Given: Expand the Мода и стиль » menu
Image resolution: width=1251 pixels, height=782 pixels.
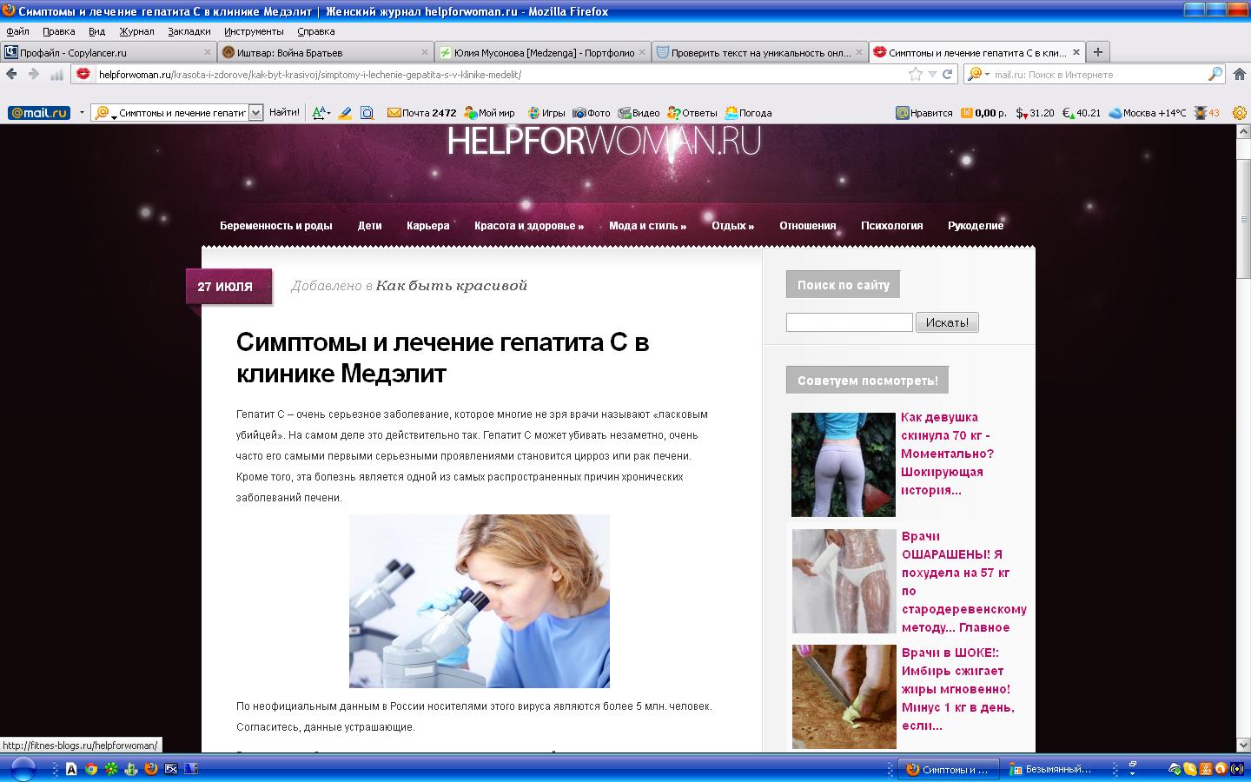Looking at the screenshot, I should (x=647, y=226).
